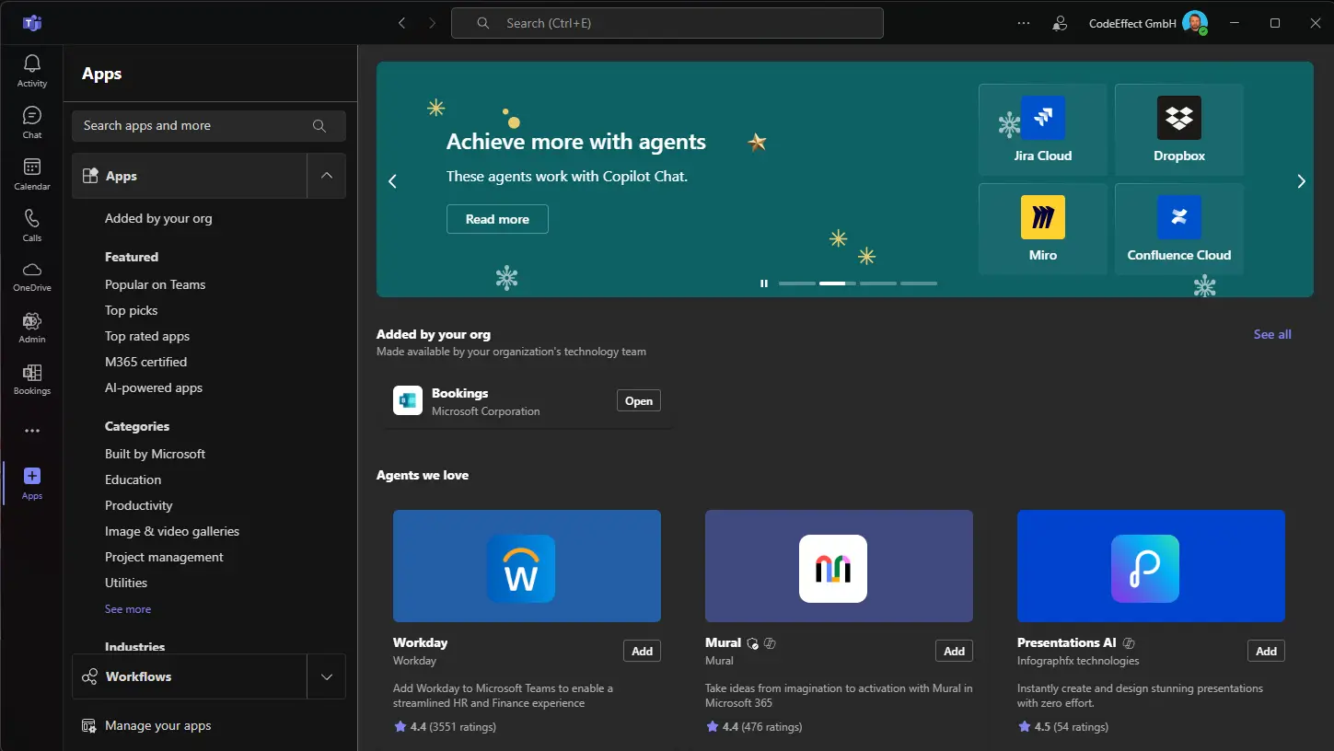Toggle the Apps section collapsed

pos(327,176)
